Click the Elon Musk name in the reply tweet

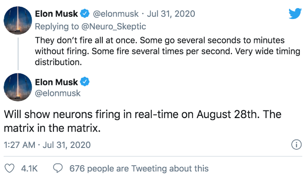click(x=56, y=14)
